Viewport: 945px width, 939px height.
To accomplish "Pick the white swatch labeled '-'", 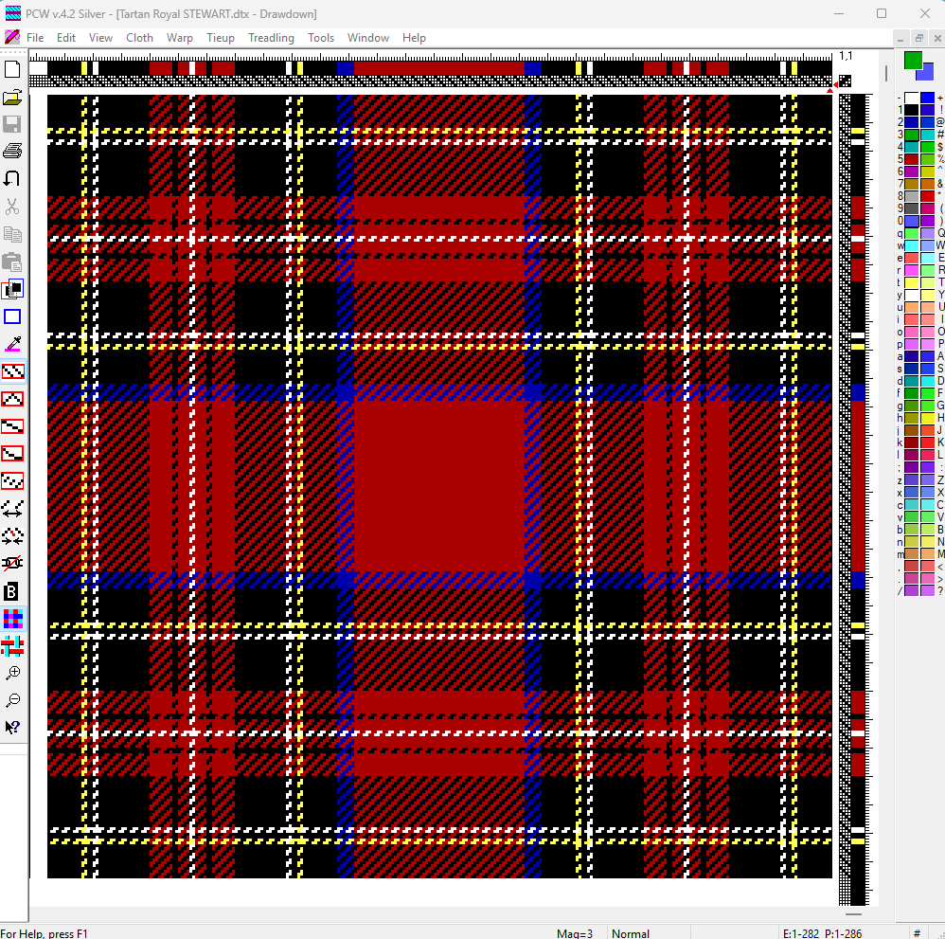I will 911,98.
